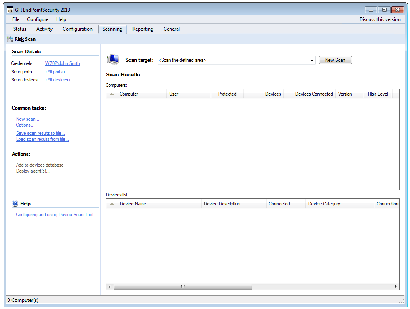
Task: Sort by the Devices Connected column header
Action: (309, 94)
